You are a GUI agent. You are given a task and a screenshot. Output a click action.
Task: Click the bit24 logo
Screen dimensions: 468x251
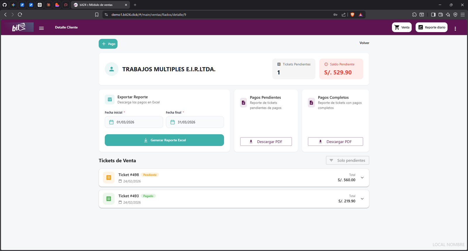pyautogui.click(x=19, y=27)
